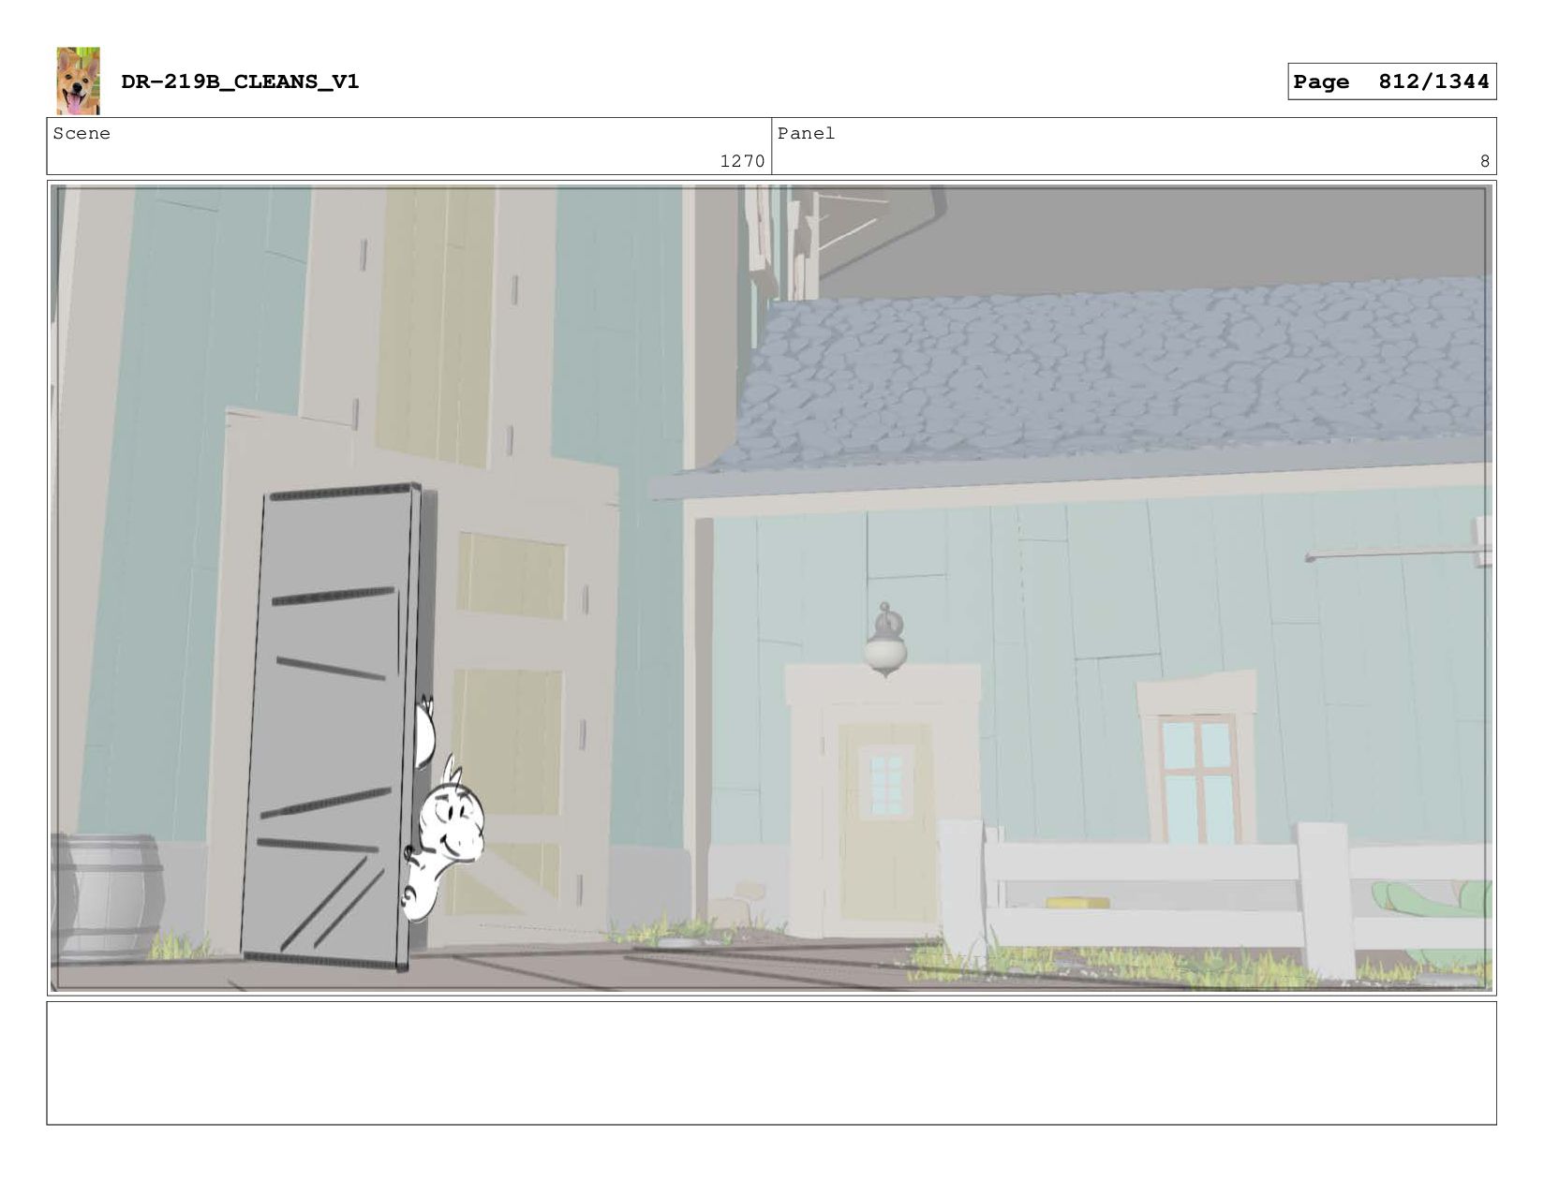Click the Scene label
The height and width of the screenshot is (1195, 1544).
(x=82, y=134)
